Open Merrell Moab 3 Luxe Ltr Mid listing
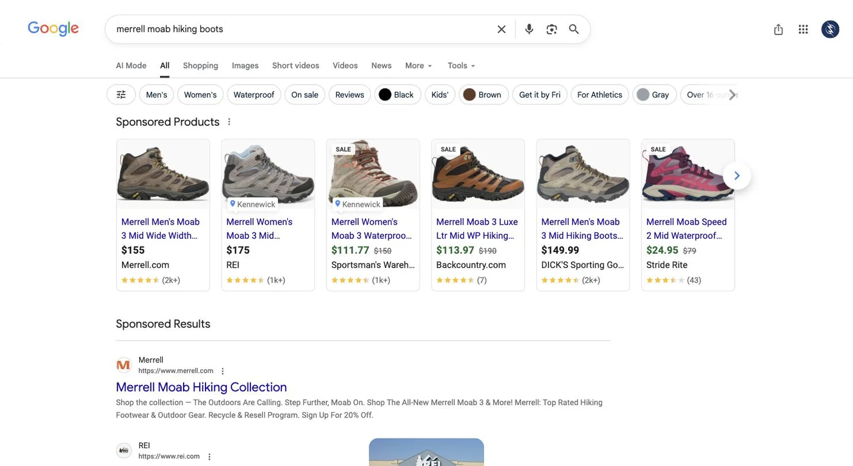 (477, 229)
